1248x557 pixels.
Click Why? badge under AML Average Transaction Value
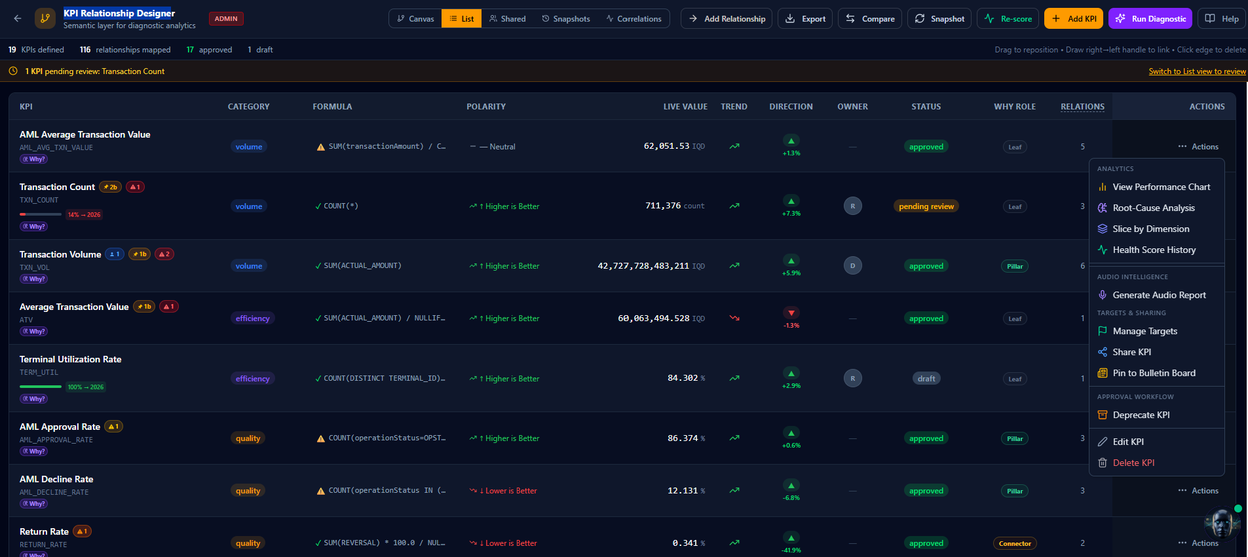pyautogui.click(x=34, y=159)
